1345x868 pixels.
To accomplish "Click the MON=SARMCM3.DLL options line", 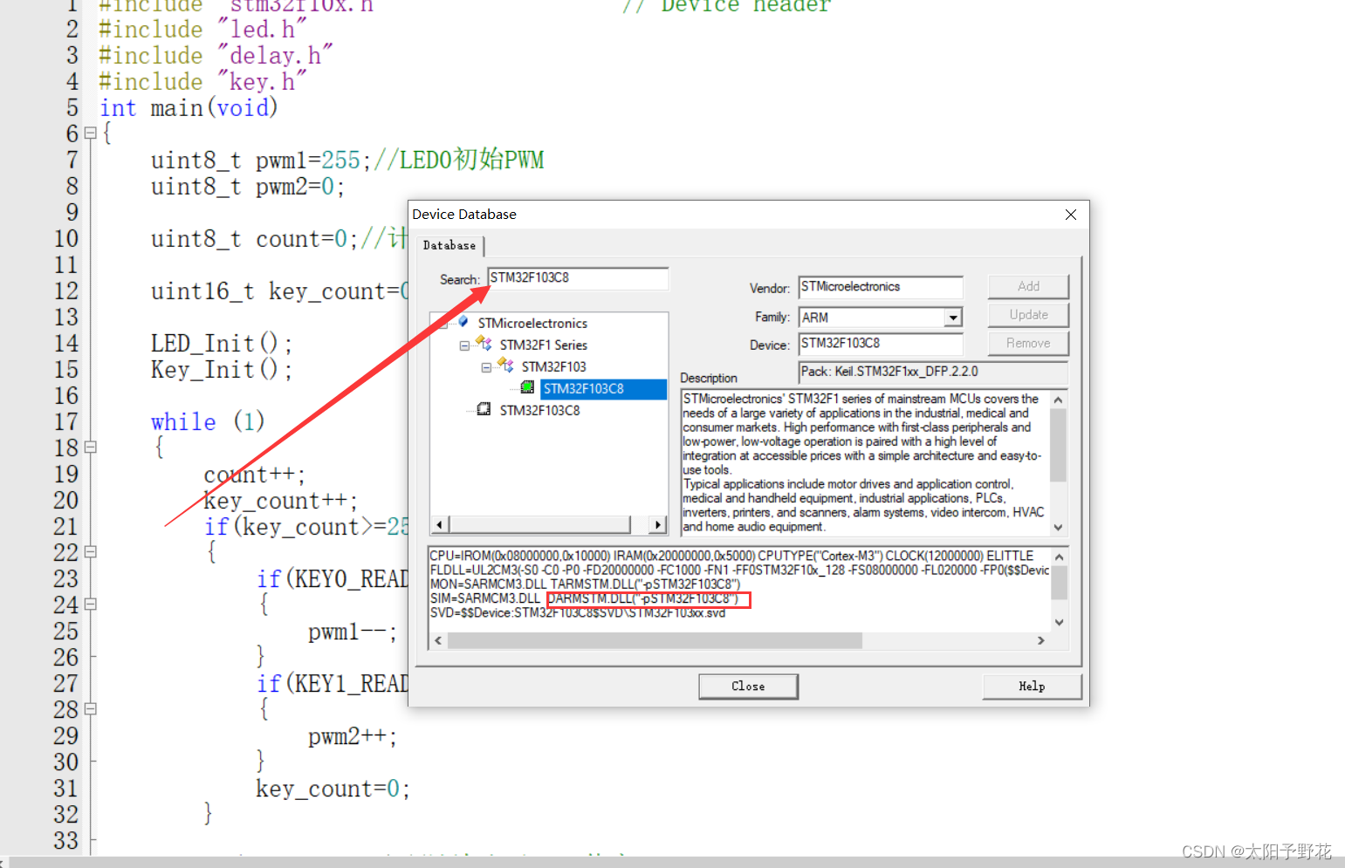I will click(x=585, y=584).
